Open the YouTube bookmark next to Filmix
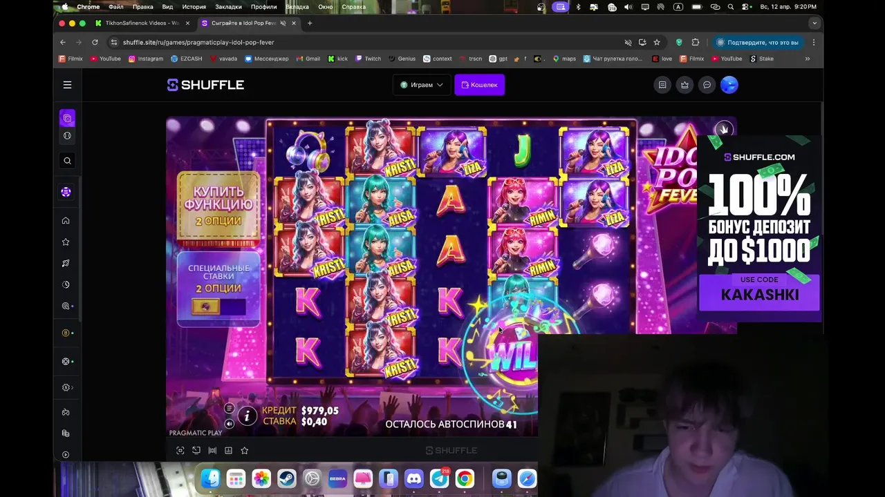Viewport: 885px width, 497px height. click(x=106, y=59)
